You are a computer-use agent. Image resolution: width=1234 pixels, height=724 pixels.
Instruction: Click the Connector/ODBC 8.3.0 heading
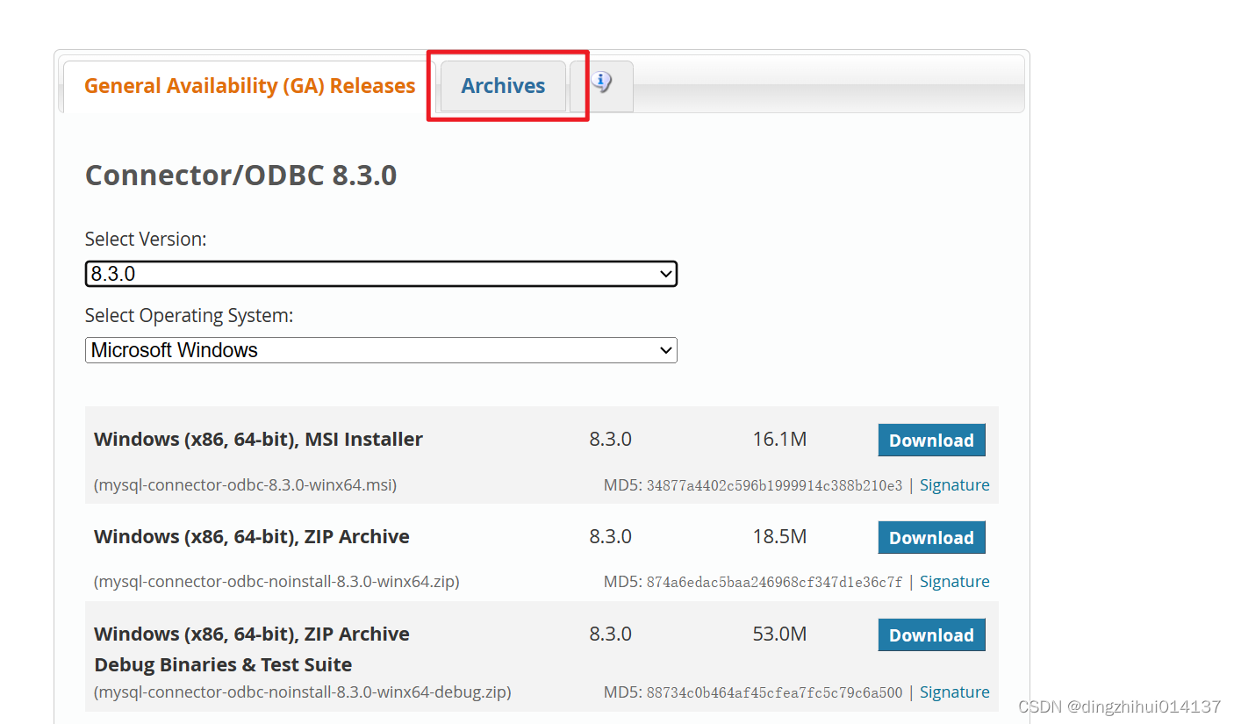coord(240,174)
